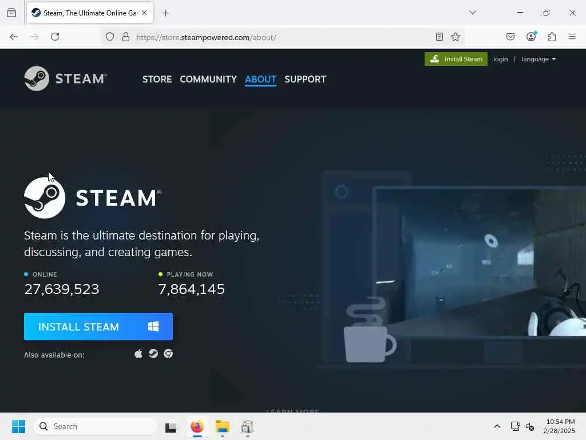This screenshot has width=586, height=440.
Task: Go to the STORE menu
Action: (x=157, y=79)
